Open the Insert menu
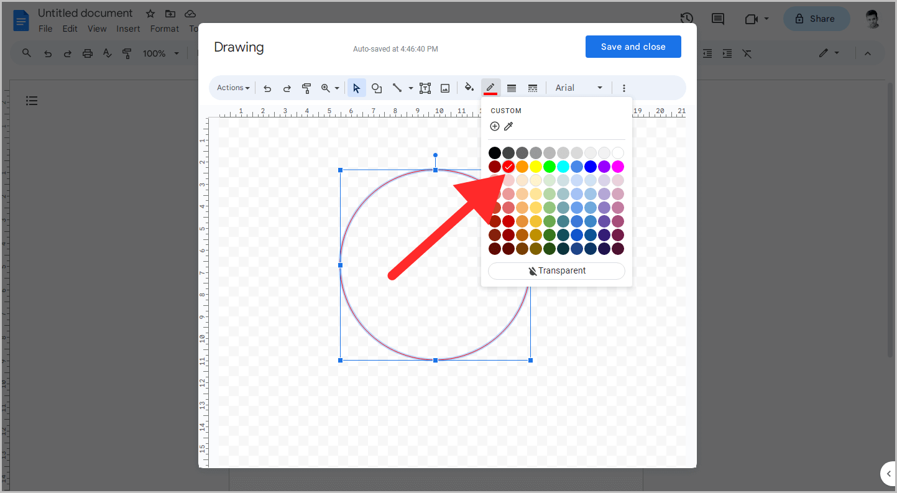This screenshot has height=493, width=897. [x=128, y=28]
